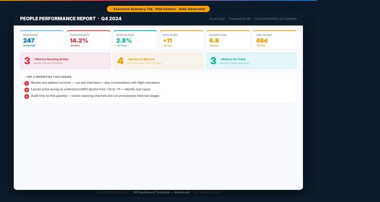Screen dimensions: 380x202
Task: Click the by Waikwa Maina footer credit
Action: [207, 192]
